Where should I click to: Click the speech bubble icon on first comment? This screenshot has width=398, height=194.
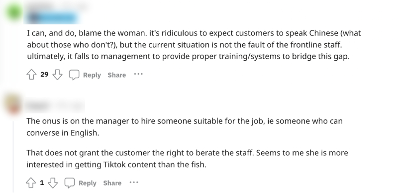click(x=74, y=75)
